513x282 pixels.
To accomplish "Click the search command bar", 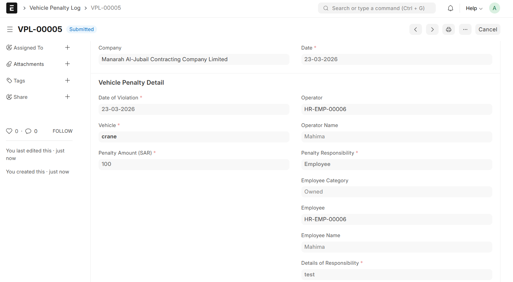I will click(376, 8).
